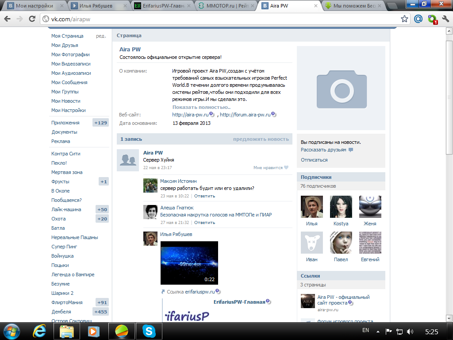Open Мои Сообщения in the sidebar
This screenshot has height=340, width=453.
tap(69, 82)
